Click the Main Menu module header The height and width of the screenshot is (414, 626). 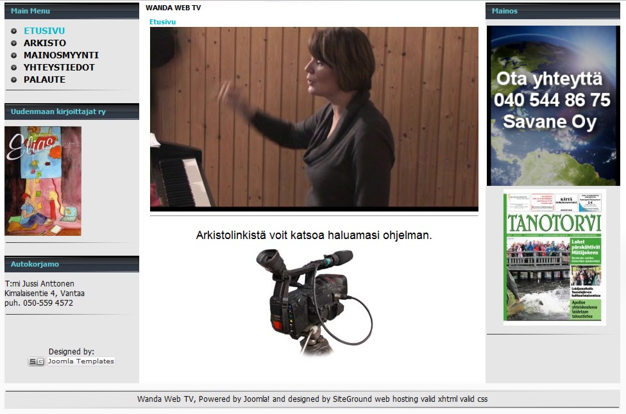72,11
